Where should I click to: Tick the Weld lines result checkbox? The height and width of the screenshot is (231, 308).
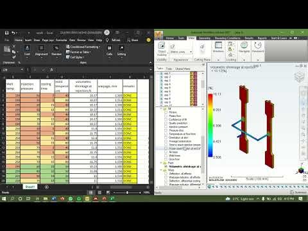[x=166, y=155]
